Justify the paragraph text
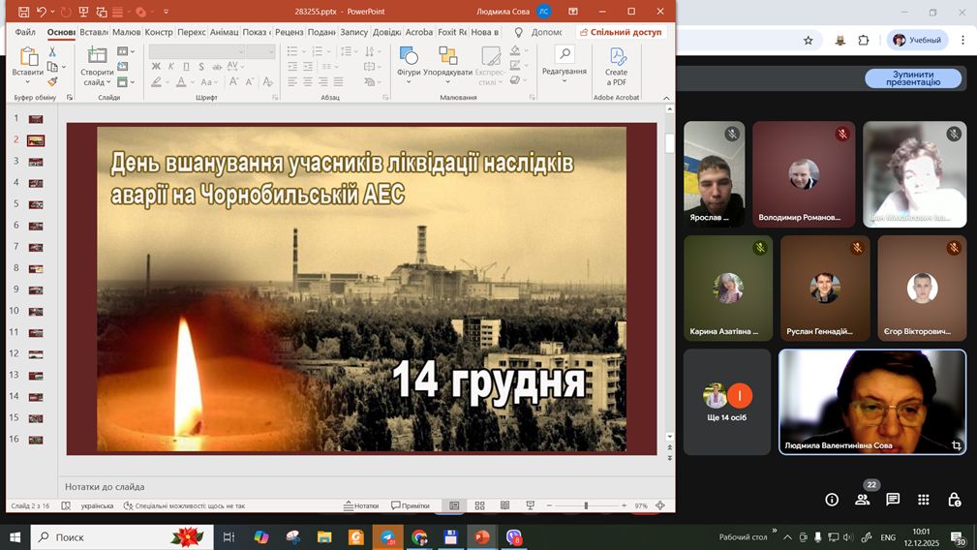The width and height of the screenshot is (977, 550). [338, 81]
